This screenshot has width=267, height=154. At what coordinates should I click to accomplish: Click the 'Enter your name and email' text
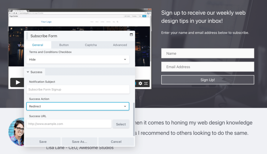(205, 33)
